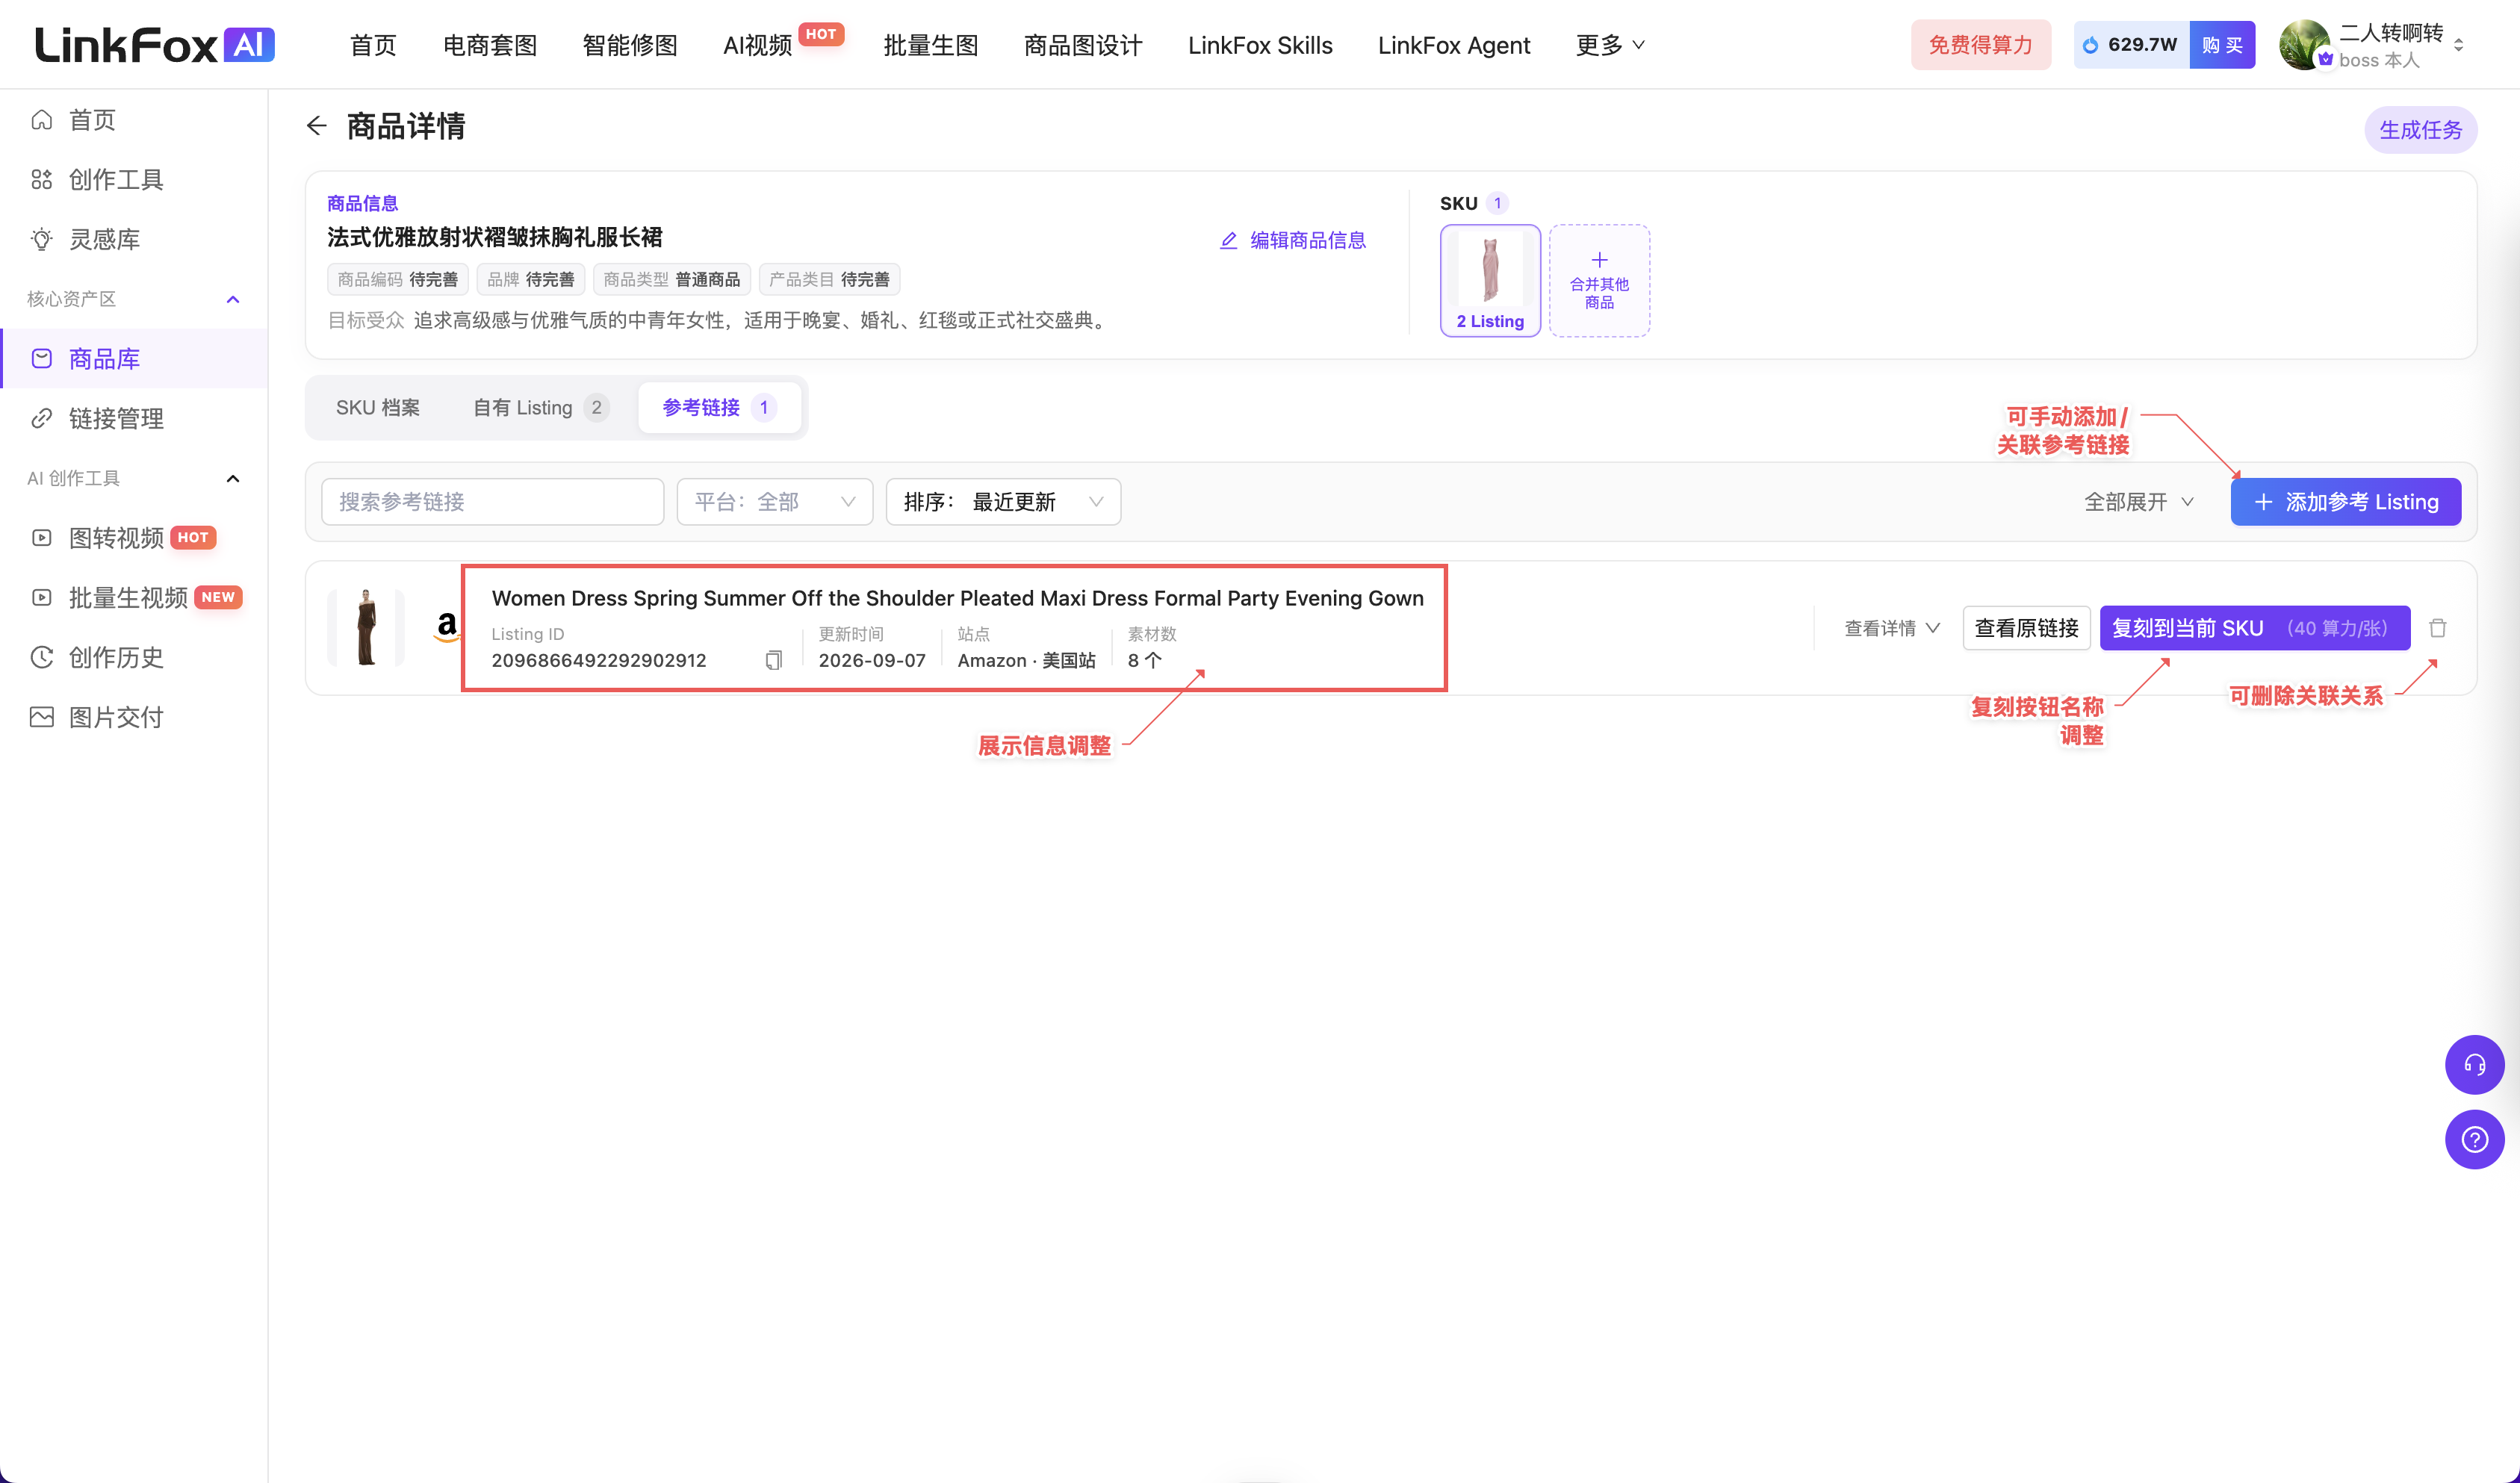Viewport: 2520px width, 1483px height.
Task: Copy the Listing ID with the copy icon
Action: click(773, 660)
